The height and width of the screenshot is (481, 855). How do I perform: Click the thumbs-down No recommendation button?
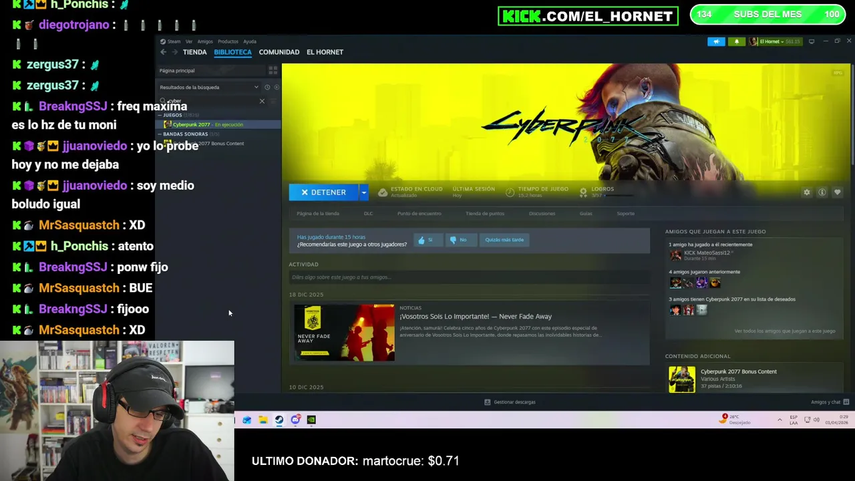click(x=461, y=240)
